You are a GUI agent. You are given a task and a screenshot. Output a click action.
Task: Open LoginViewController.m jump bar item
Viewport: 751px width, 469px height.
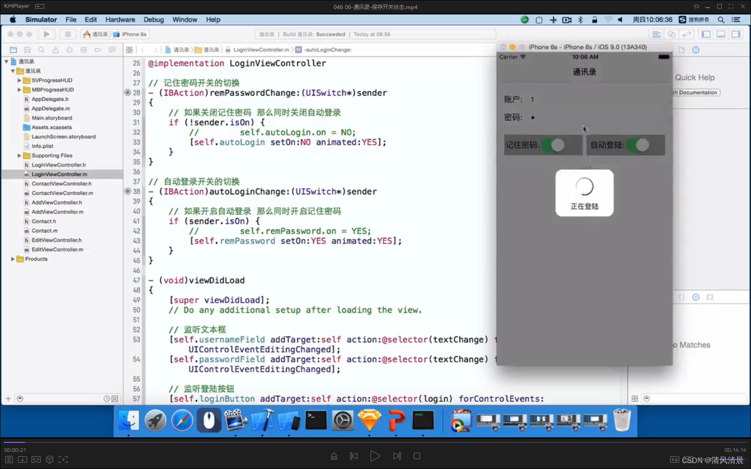[257, 50]
